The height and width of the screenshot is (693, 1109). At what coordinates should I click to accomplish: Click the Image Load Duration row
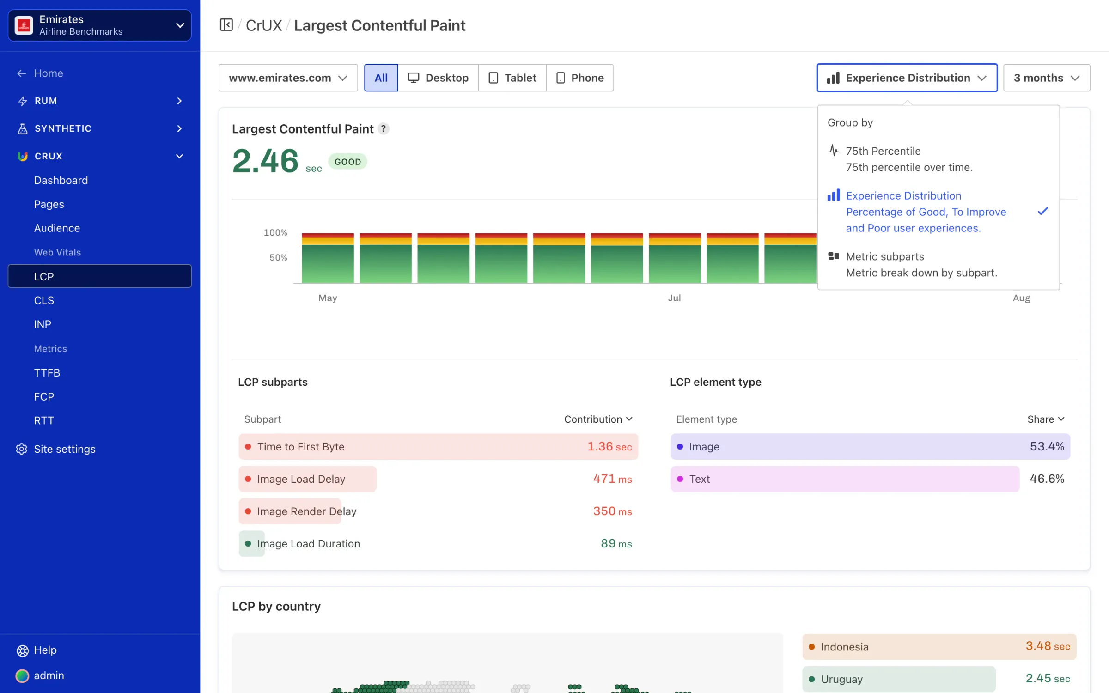[x=438, y=544]
